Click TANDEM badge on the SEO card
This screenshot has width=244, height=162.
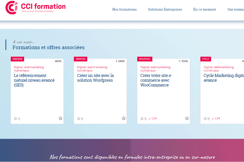pyautogui.click(x=17, y=59)
